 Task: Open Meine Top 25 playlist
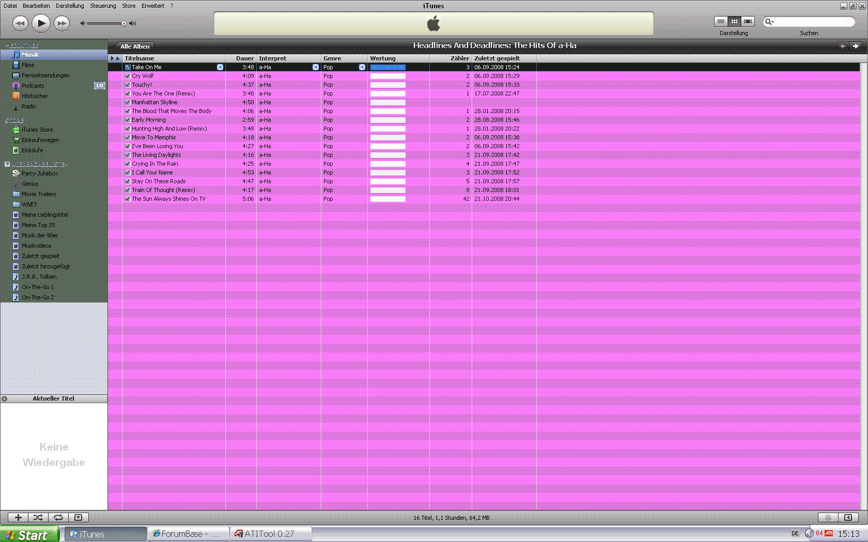click(x=54, y=225)
